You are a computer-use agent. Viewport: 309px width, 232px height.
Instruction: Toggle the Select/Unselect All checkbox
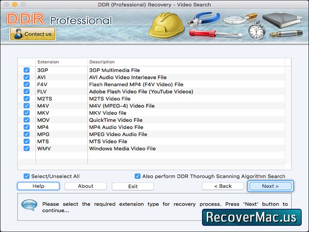(x=26, y=176)
